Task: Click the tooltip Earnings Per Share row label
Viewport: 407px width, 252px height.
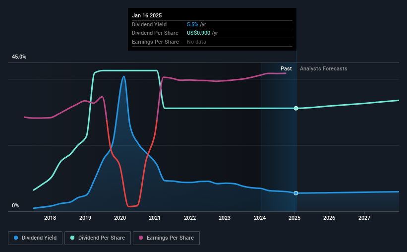Action: 155,42
